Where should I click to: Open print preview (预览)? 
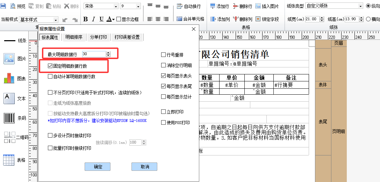coord(18,6)
